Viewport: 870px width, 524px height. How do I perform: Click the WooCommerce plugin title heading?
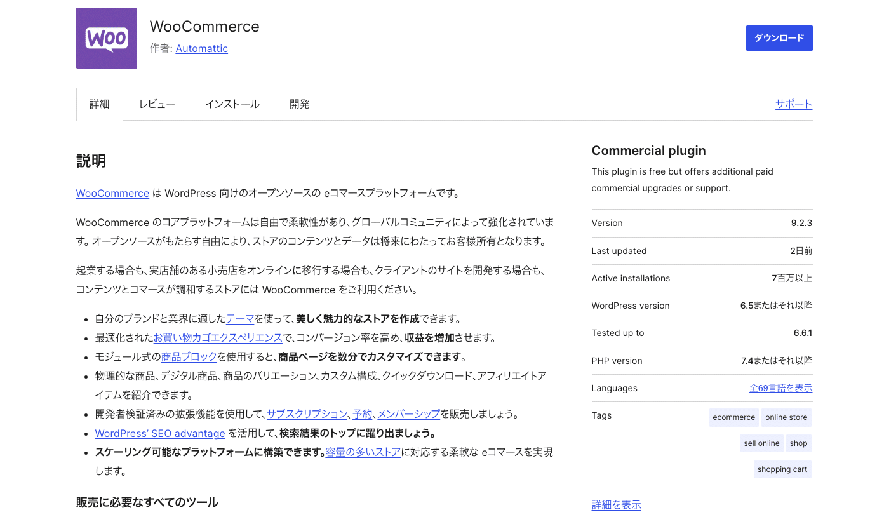click(x=204, y=27)
